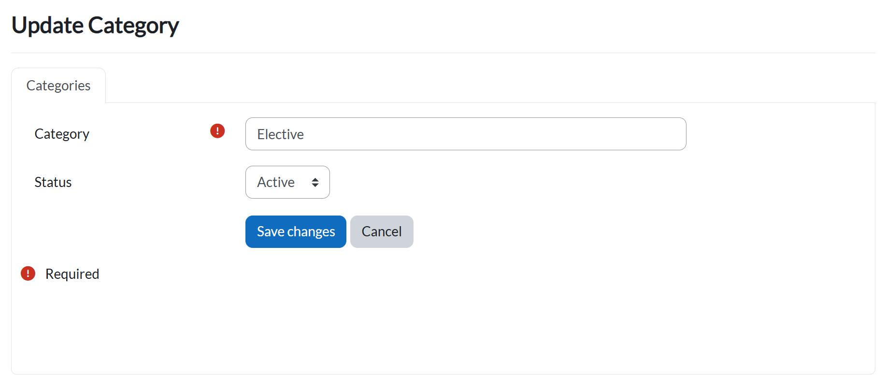Screen dimensions: 886x375
Task: Open the Status dropdown showing Active
Action: (x=287, y=182)
